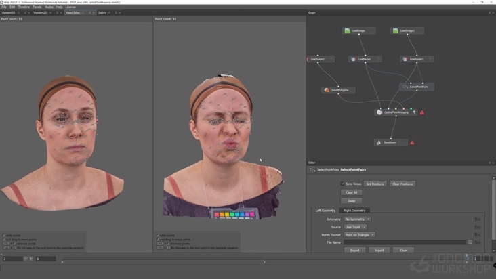Viewport: 496px width, 279px height.
Task: Open the Symmetry dropdown
Action: (357, 219)
